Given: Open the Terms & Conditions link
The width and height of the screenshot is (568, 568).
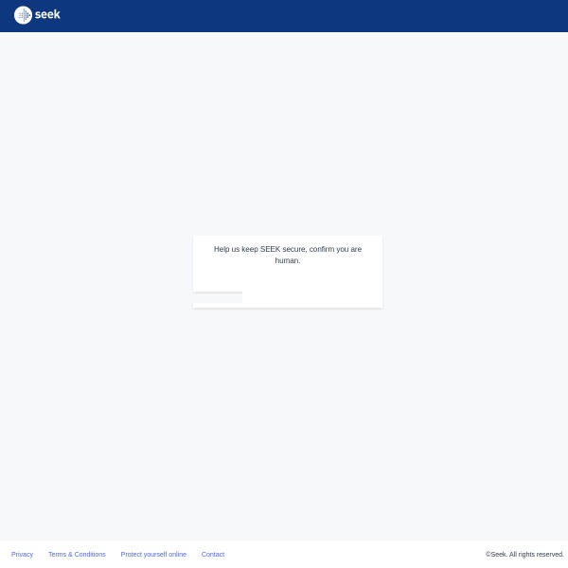Looking at the screenshot, I should (77, 554).
